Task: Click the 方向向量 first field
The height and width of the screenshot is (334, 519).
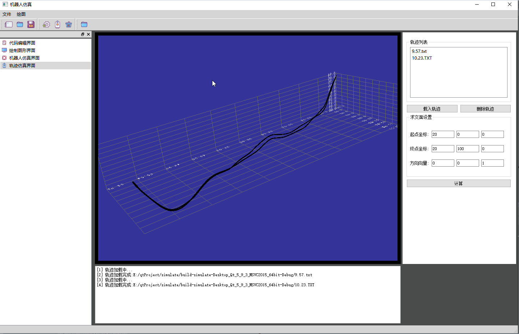Action: [443, 163]
